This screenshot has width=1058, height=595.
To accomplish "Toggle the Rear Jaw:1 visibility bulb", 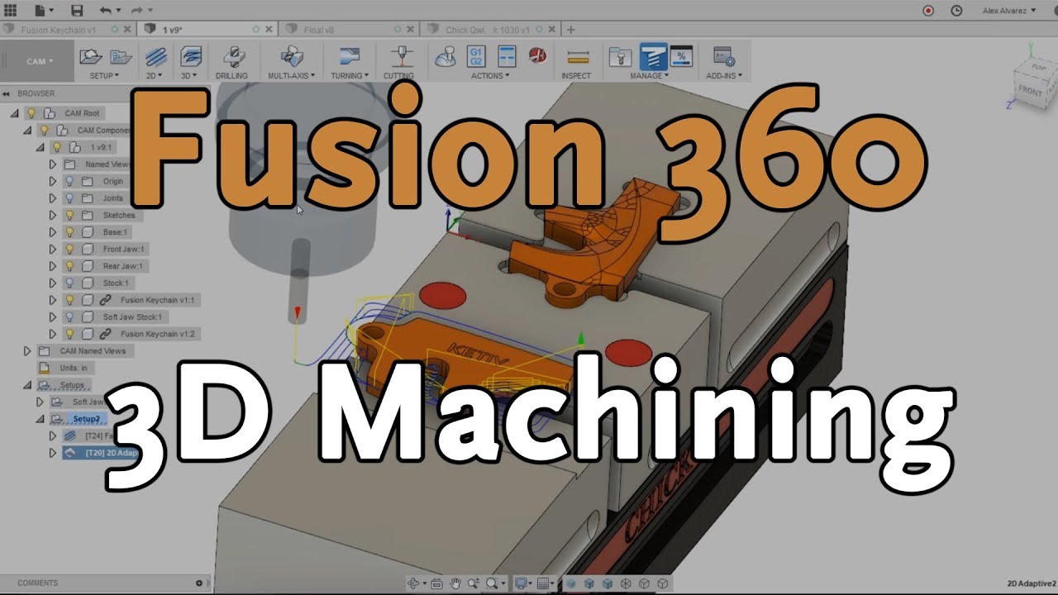I will click(x=69, y=266).
